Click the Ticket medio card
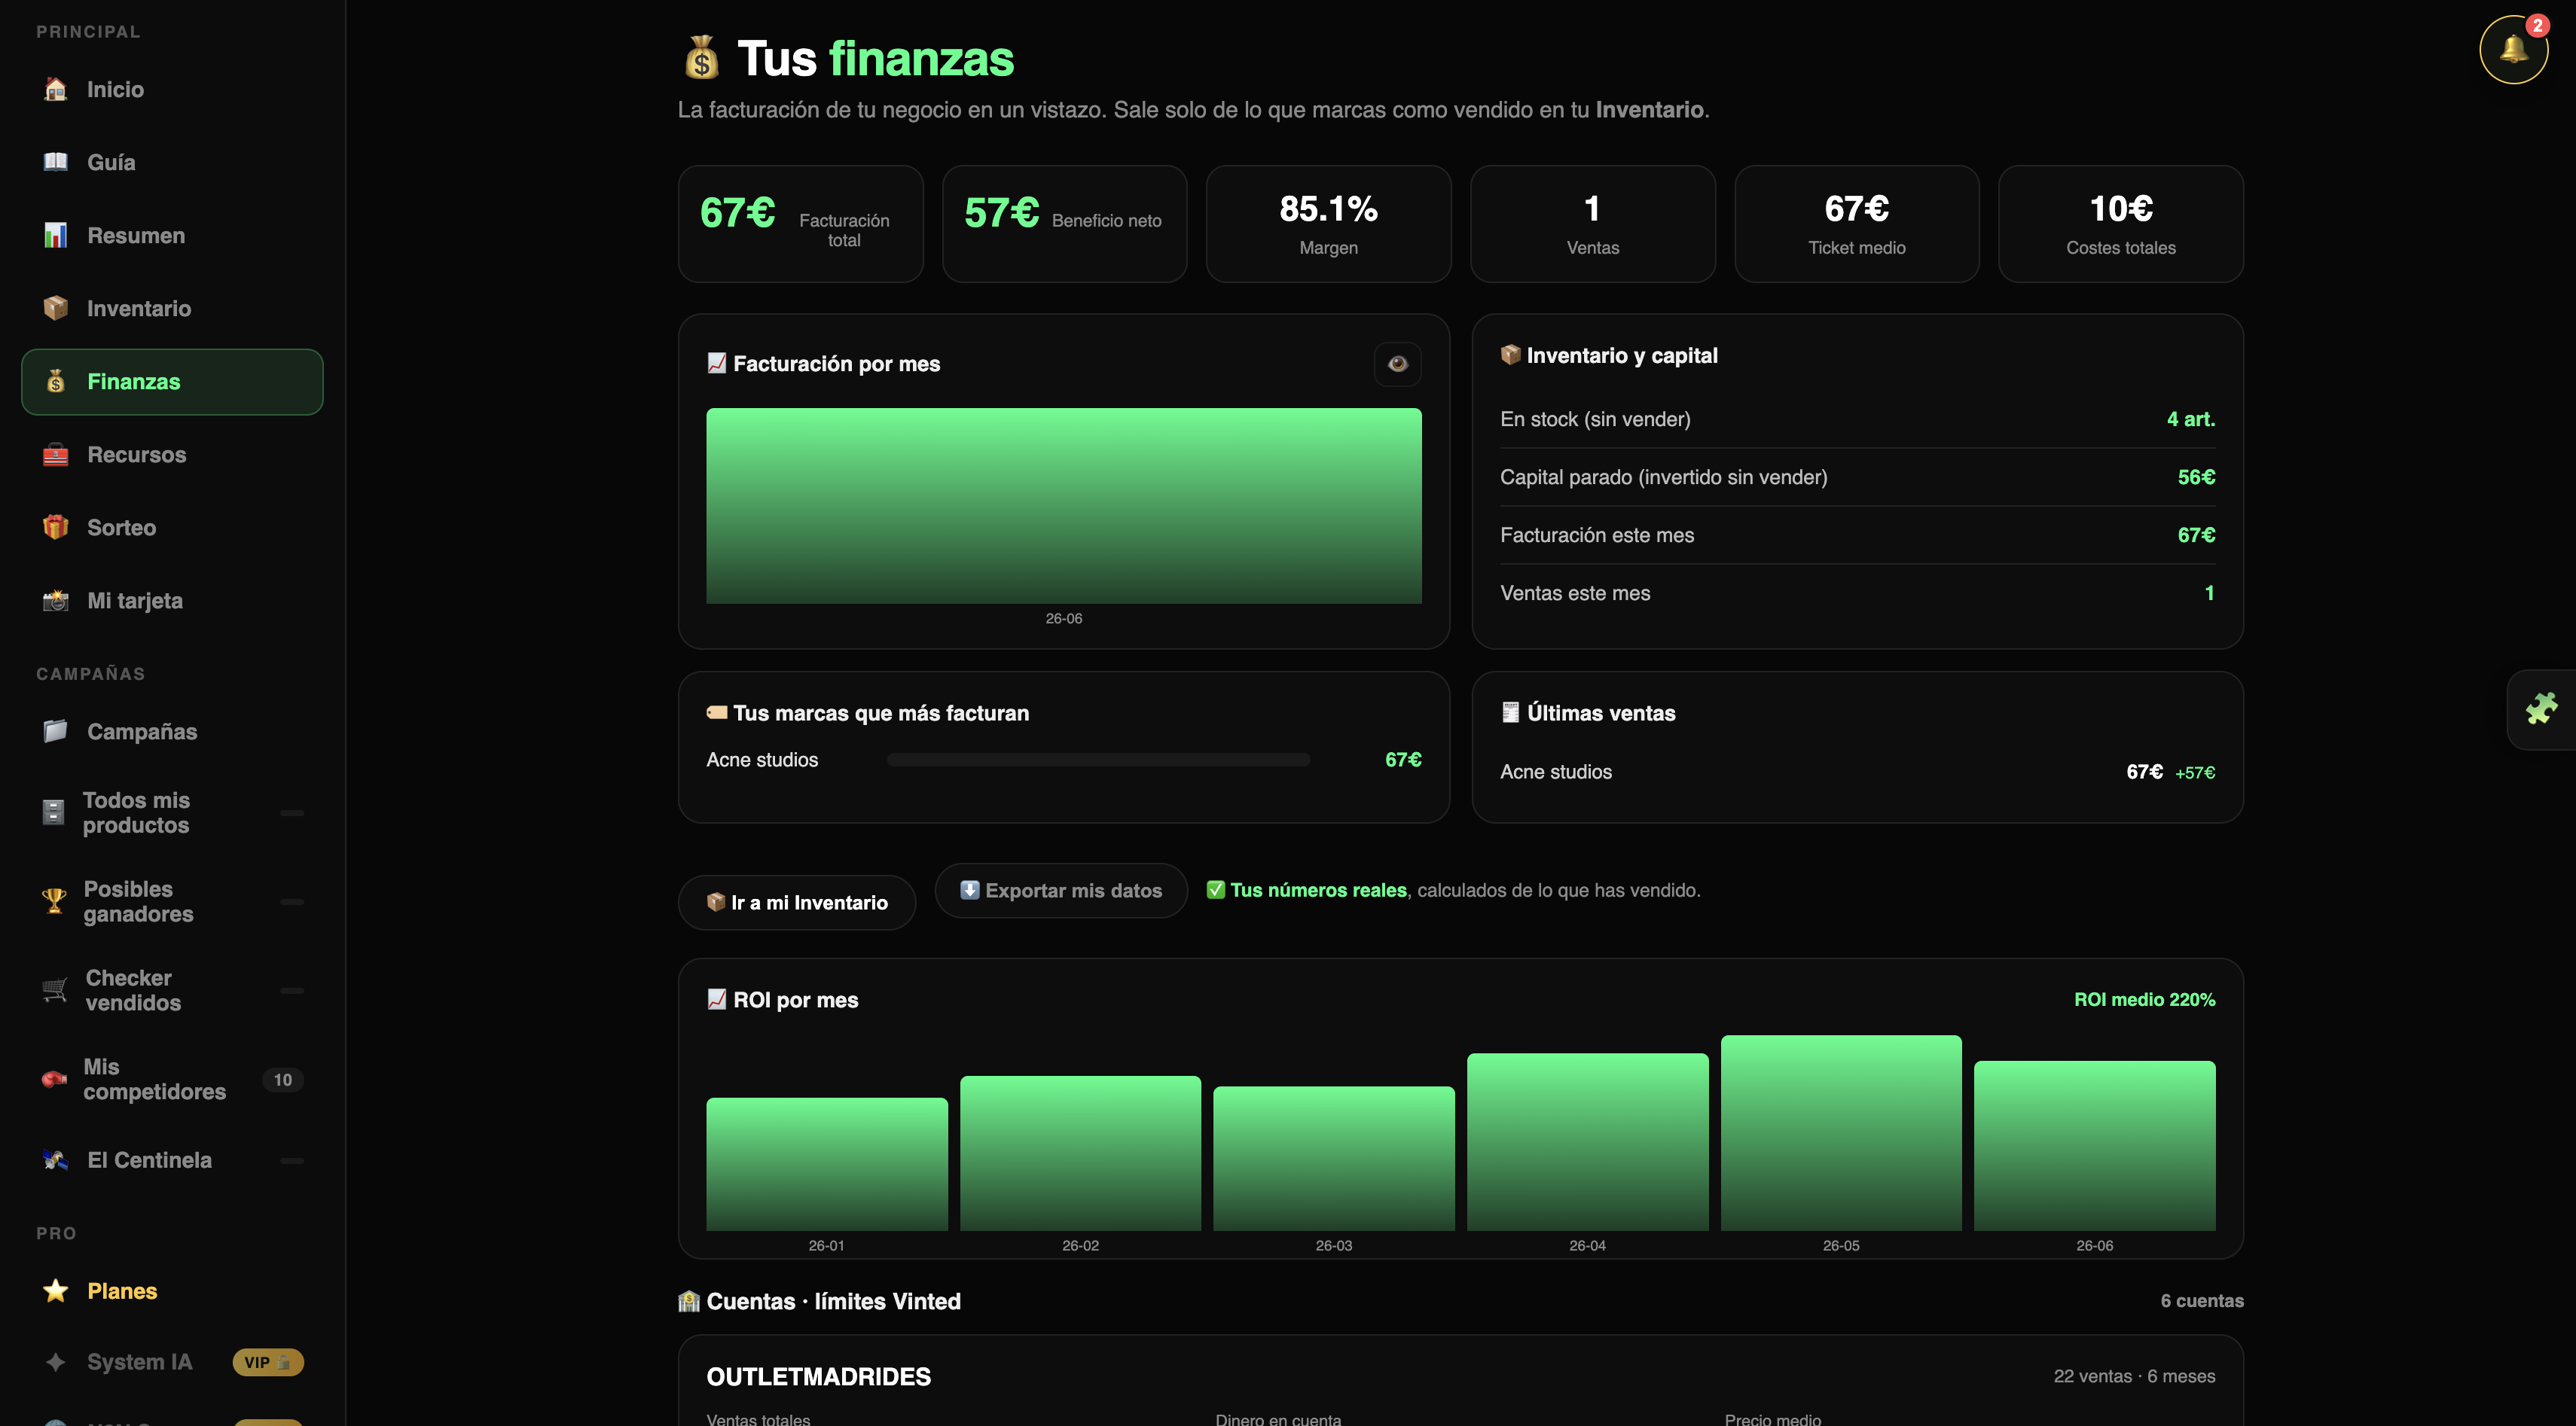The width and height of the screenshot is (2576, 1426). [x=1857, y=224]
